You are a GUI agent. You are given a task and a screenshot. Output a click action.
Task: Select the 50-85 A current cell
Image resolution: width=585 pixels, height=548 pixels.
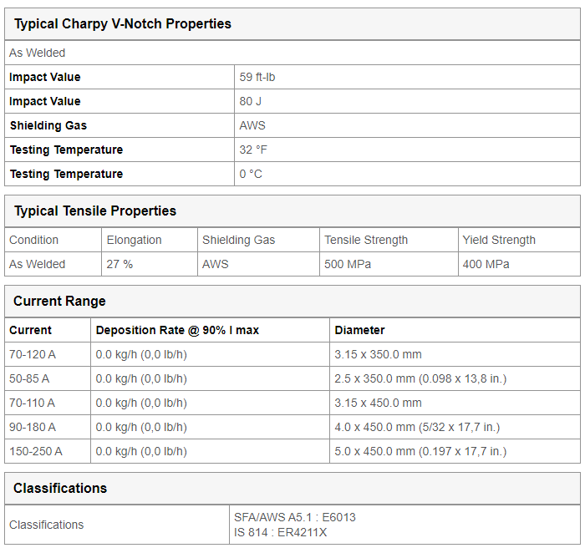pos(48,378)
